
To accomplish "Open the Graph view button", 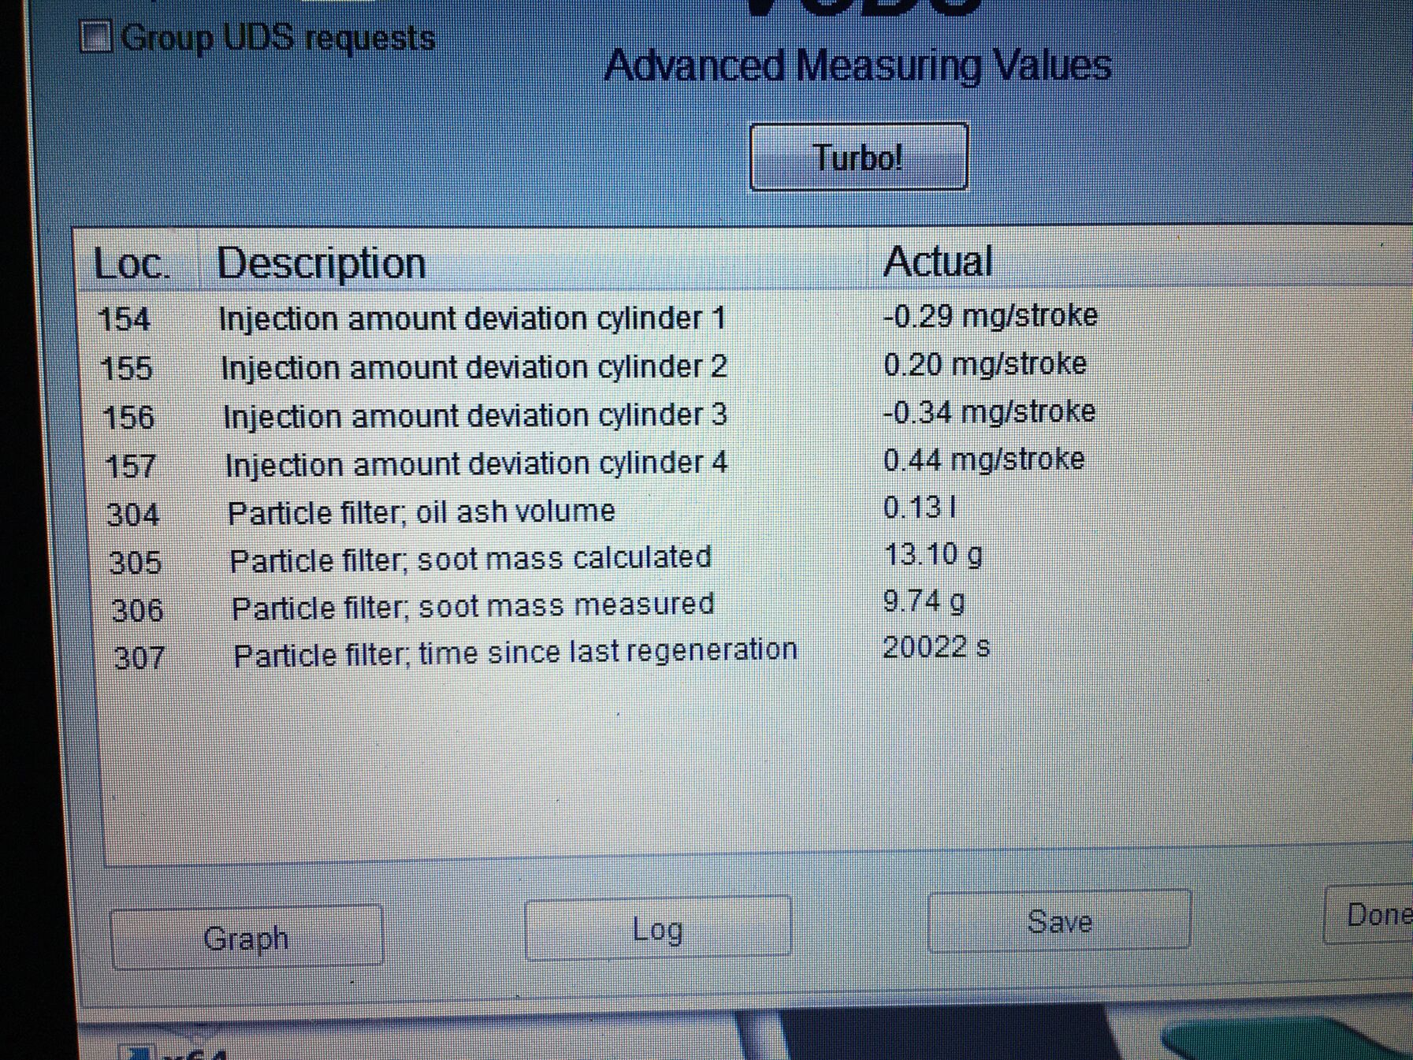I will [247, 937].
